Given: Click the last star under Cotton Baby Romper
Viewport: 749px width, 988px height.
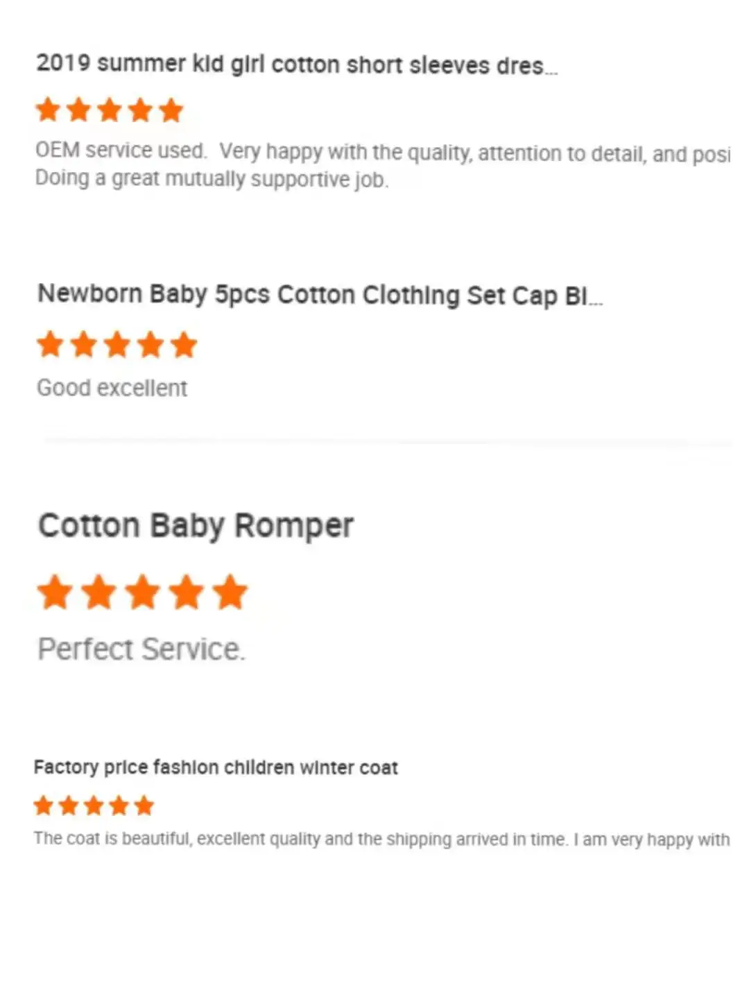Looking at the screenshot, I should point(230,592).
